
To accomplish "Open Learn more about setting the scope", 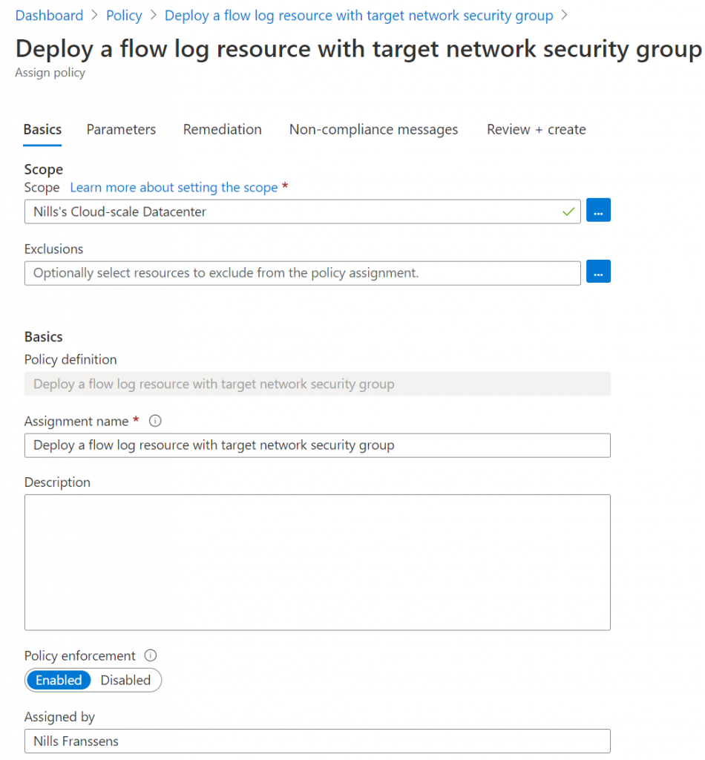I will point(174,188).
